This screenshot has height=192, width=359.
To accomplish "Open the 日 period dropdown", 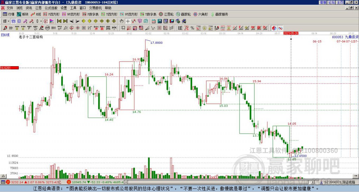I will coord(6,21).
